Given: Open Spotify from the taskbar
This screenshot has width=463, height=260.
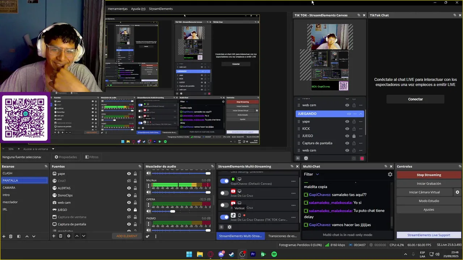Looking at the screenshot, I should (274, 254).
